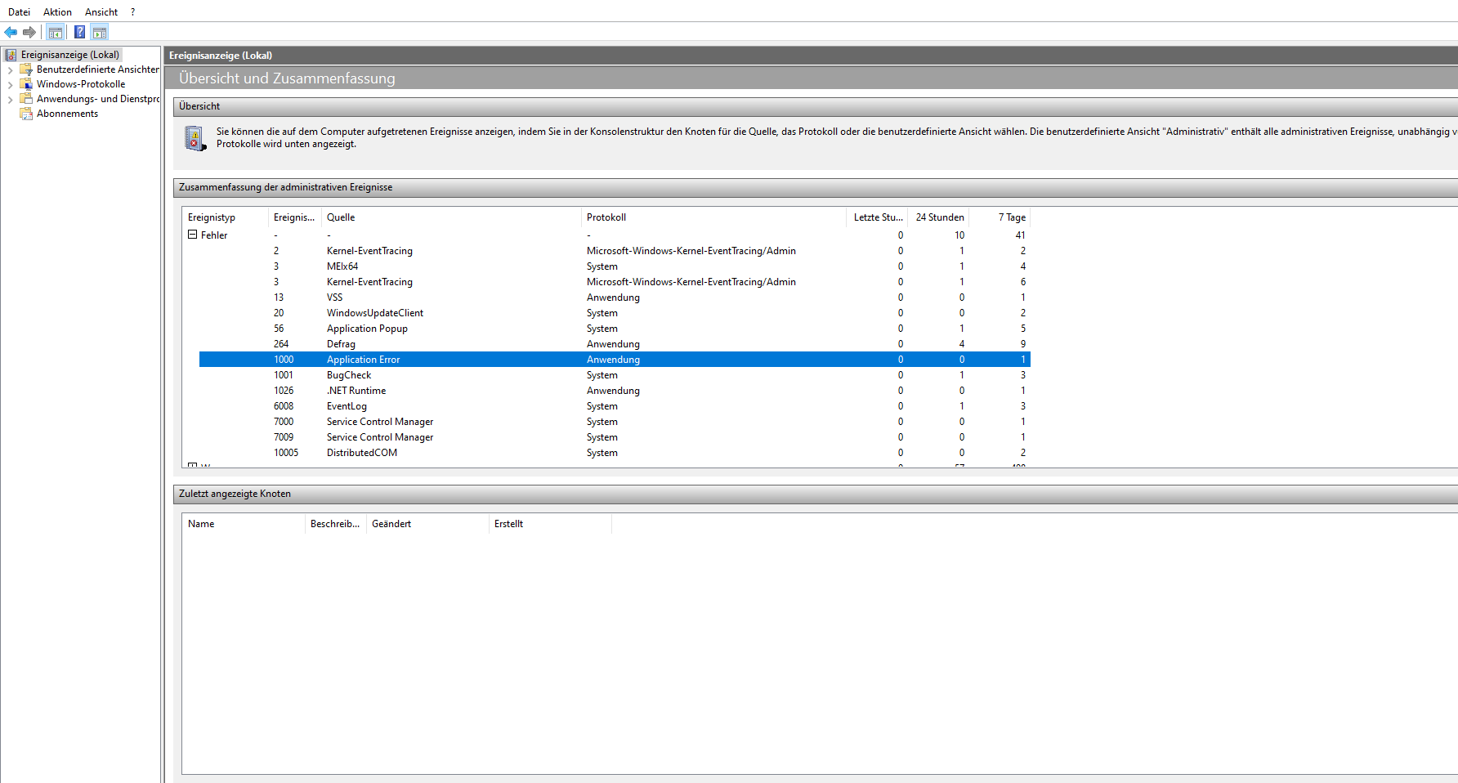Click the Back arrow toolbar icon

tap(11, 32)
